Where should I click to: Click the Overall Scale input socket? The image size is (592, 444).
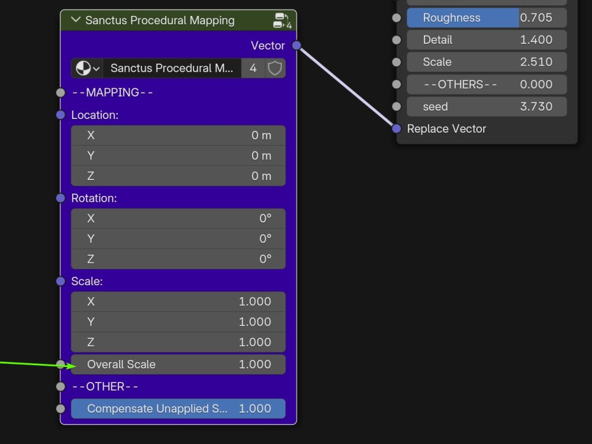click(60, 364)
